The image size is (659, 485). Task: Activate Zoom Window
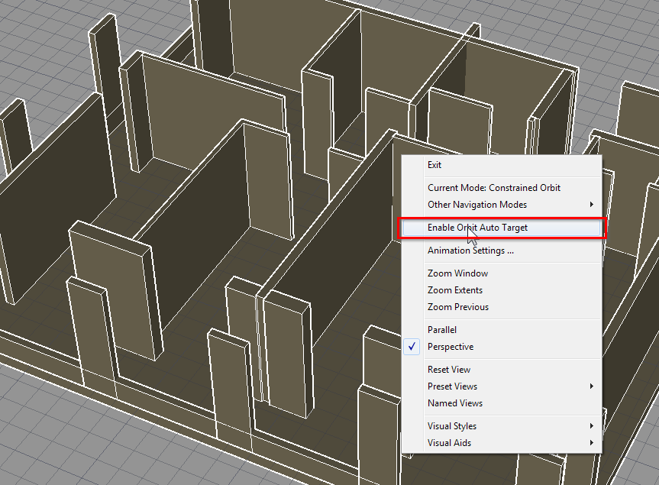(x=457, y=273)
